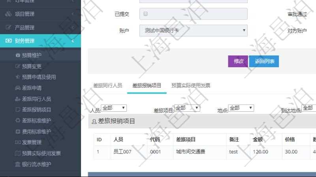Expand the 产品管理 sidebar menu
The image size is (316, 177).
pos(40,28)
